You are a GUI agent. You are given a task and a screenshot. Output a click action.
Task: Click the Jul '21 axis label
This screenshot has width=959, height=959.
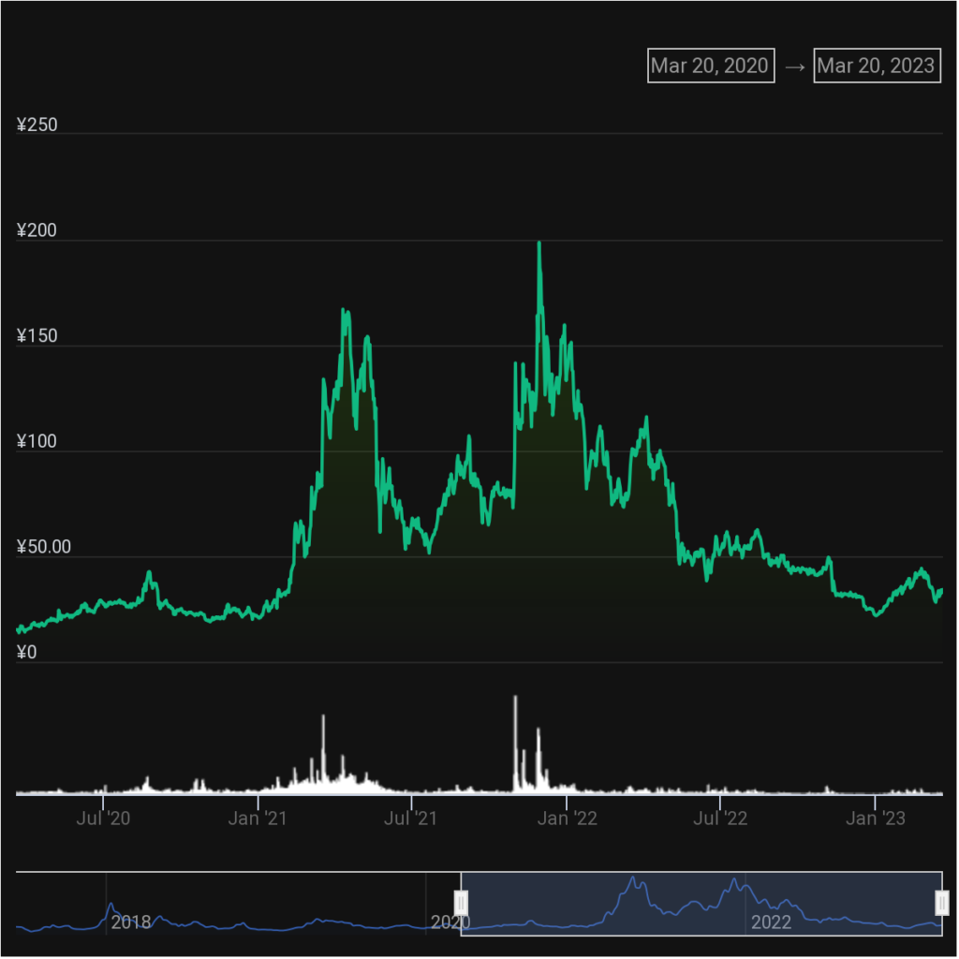click(411, 819)
